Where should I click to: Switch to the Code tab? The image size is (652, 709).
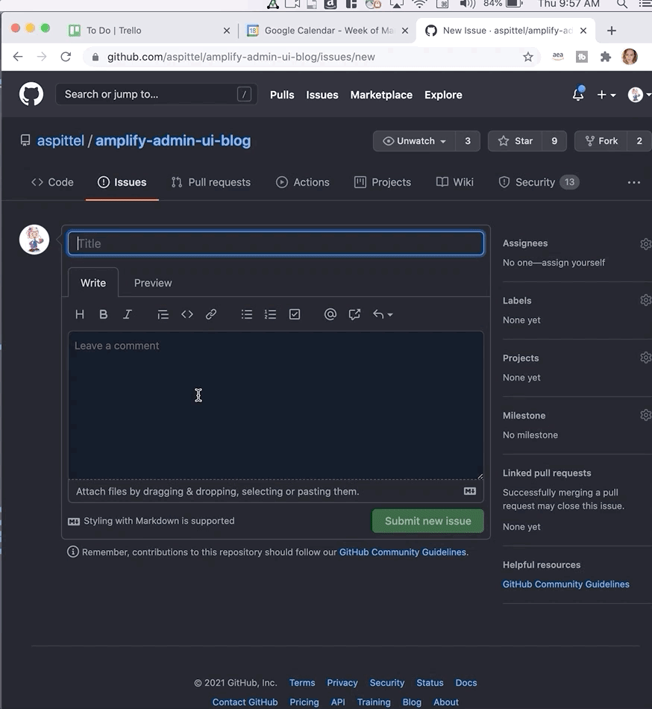[52, 182]
